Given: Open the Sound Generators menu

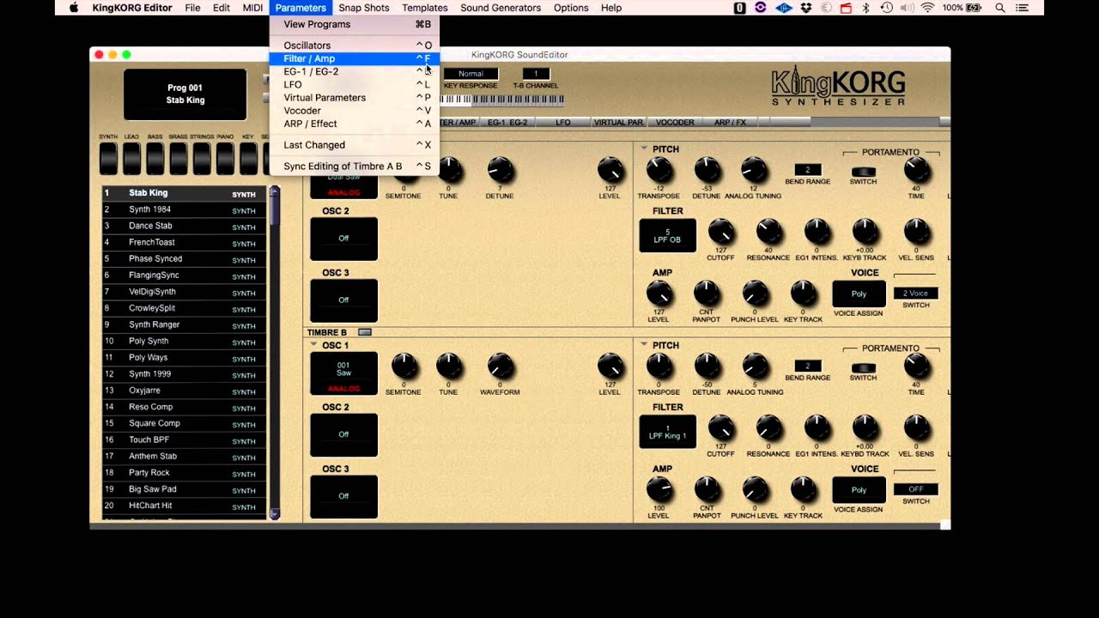Looking at the screenshot, I should point(501,8).
